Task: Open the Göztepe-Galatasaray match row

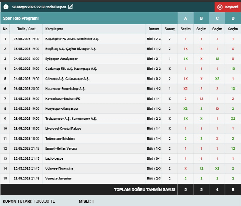Action: (x=67, y=79)
